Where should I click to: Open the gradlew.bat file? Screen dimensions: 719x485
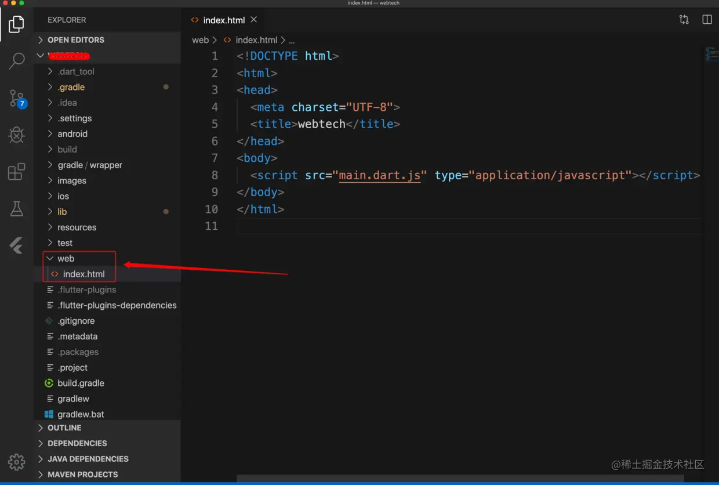(x=107, y=414)
